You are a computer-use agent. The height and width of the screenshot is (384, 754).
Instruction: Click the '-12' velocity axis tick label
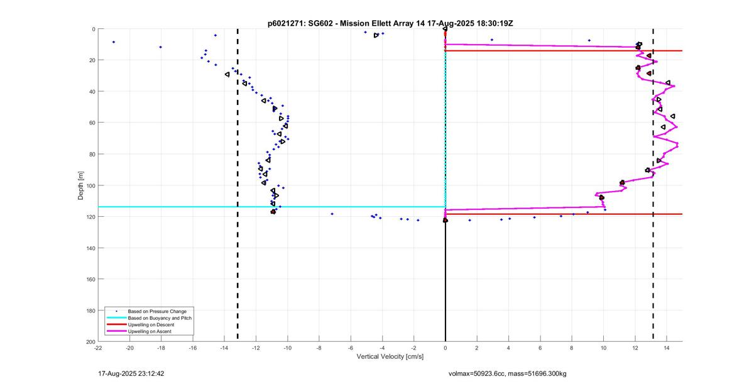coord(256,348)
